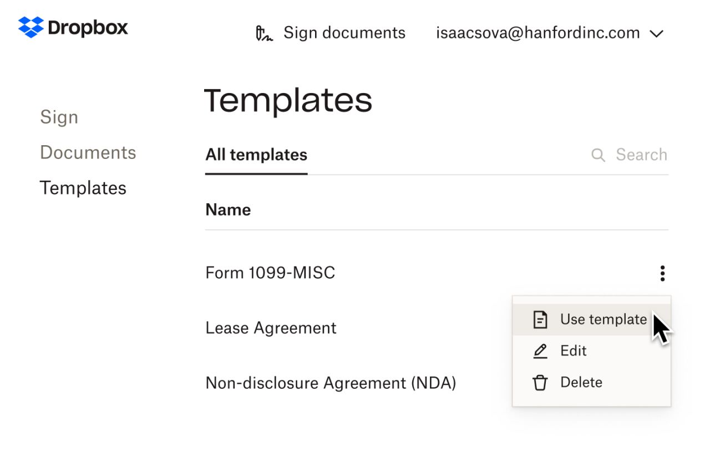Click the Dropbox logo icon
This screenshot has width=710, height=472.
(x=31, y=26)
